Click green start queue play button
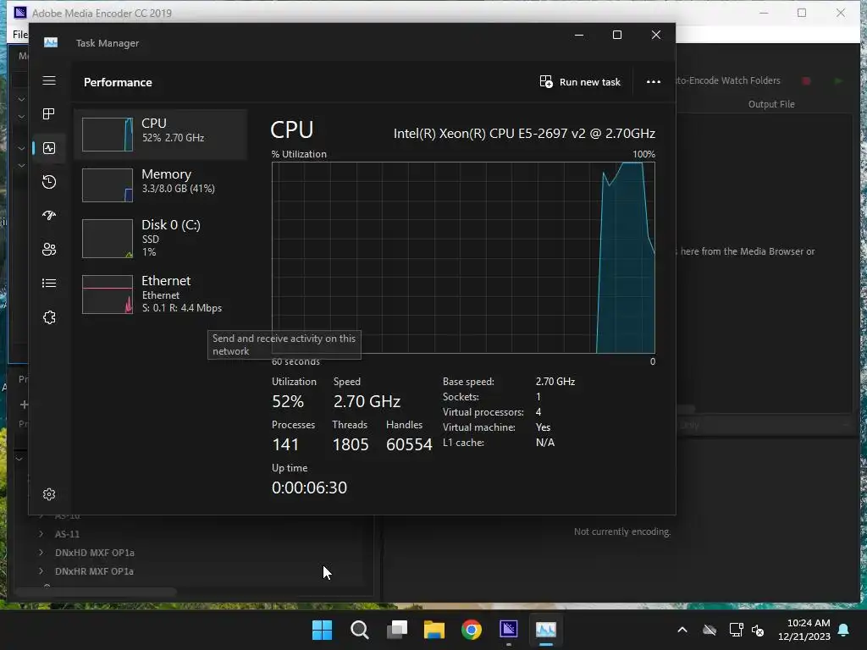867x650 pixels. click(838, 80)
